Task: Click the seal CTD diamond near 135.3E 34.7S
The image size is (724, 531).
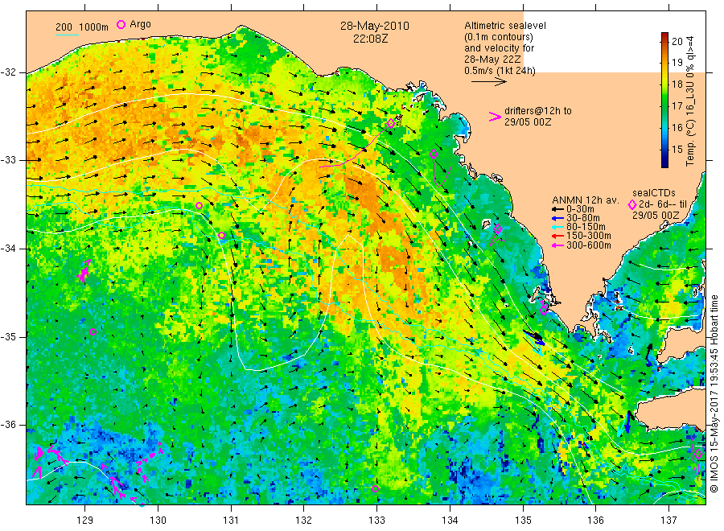Action: (544, 310)
